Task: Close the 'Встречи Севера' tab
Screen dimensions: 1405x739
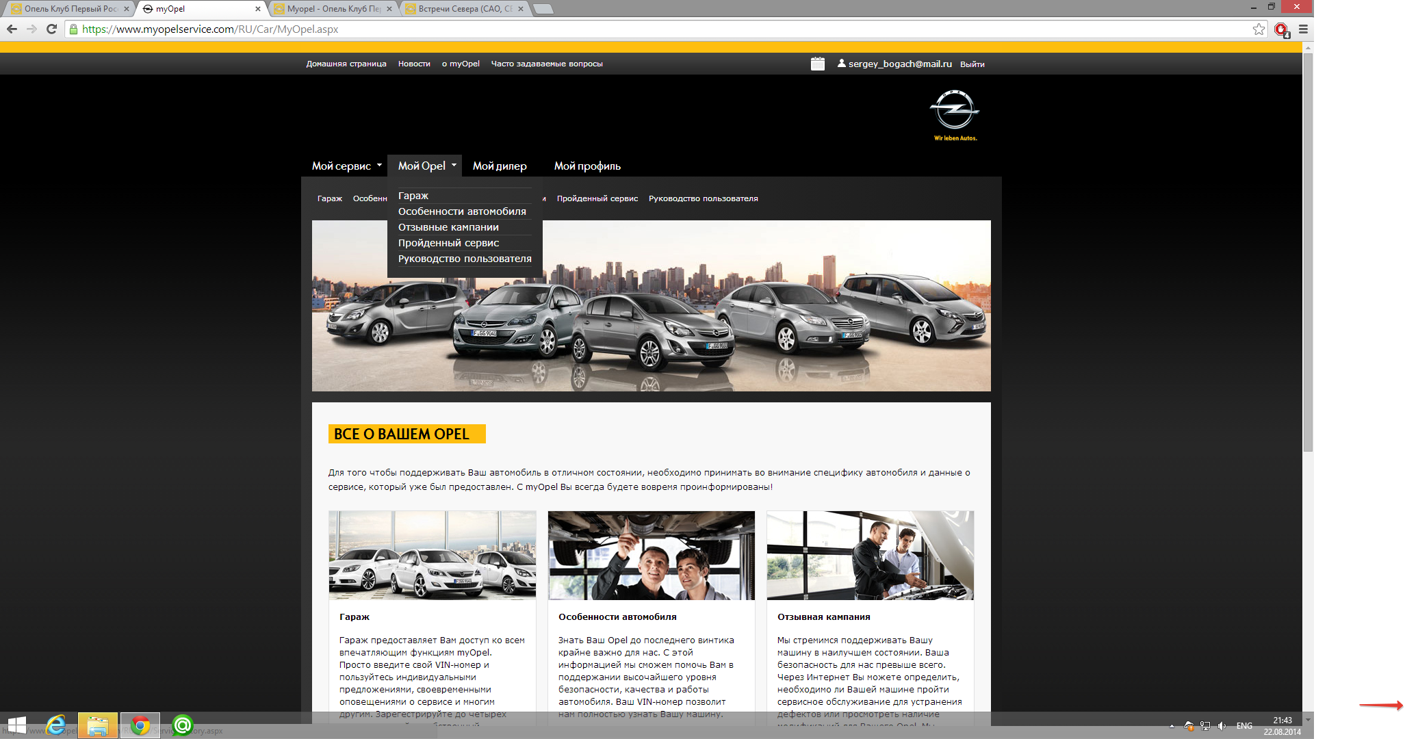Action: point(521,9)
